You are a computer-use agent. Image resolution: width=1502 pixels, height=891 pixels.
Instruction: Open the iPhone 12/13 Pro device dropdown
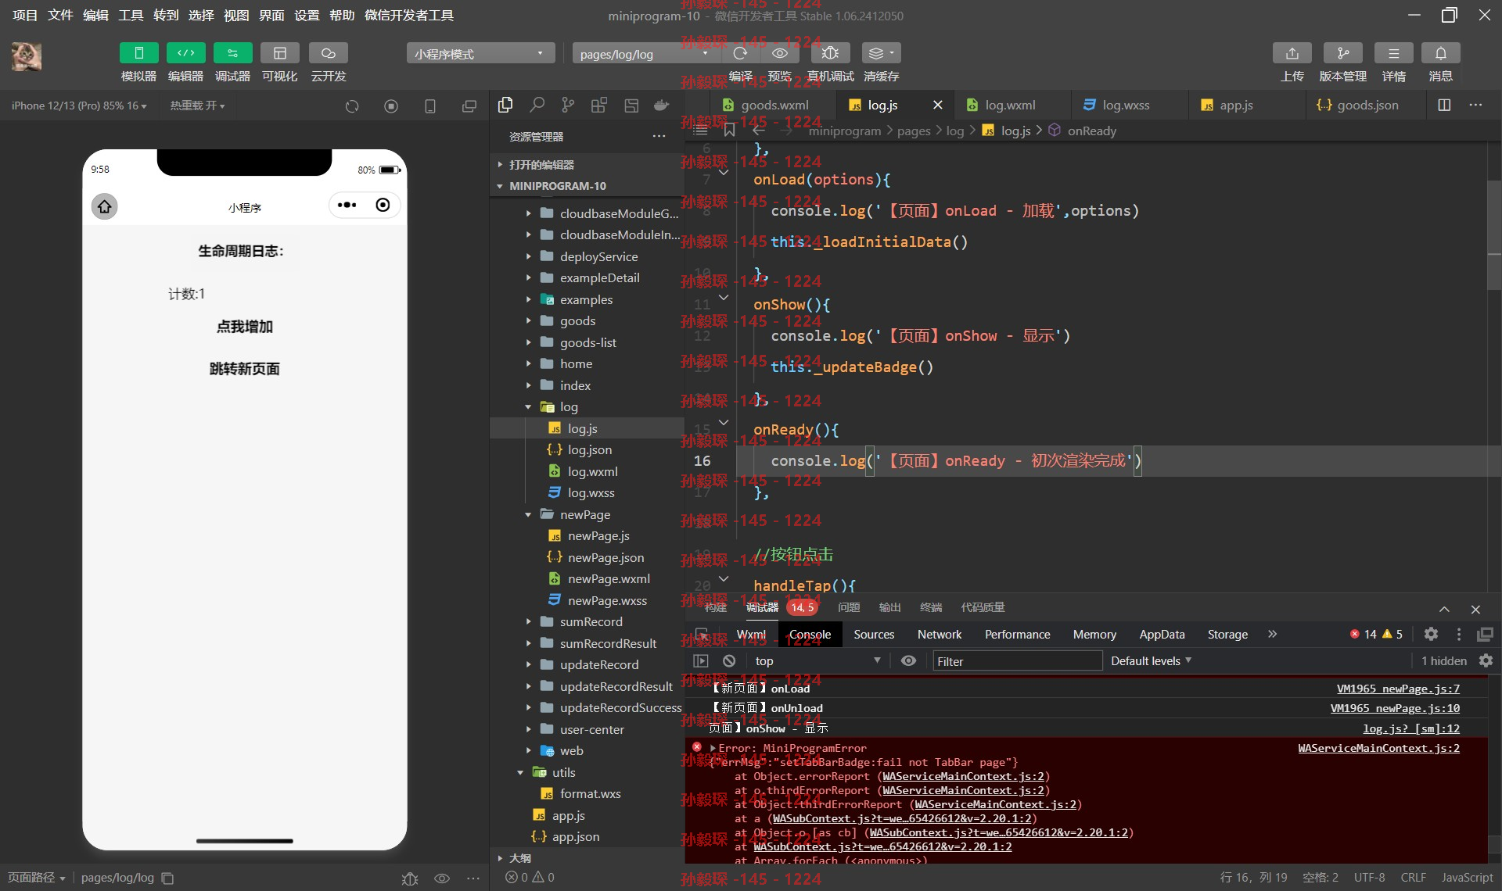pos(79,106)
